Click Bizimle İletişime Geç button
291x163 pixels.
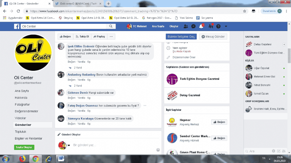pyautogui.click(x=181, y=37)
